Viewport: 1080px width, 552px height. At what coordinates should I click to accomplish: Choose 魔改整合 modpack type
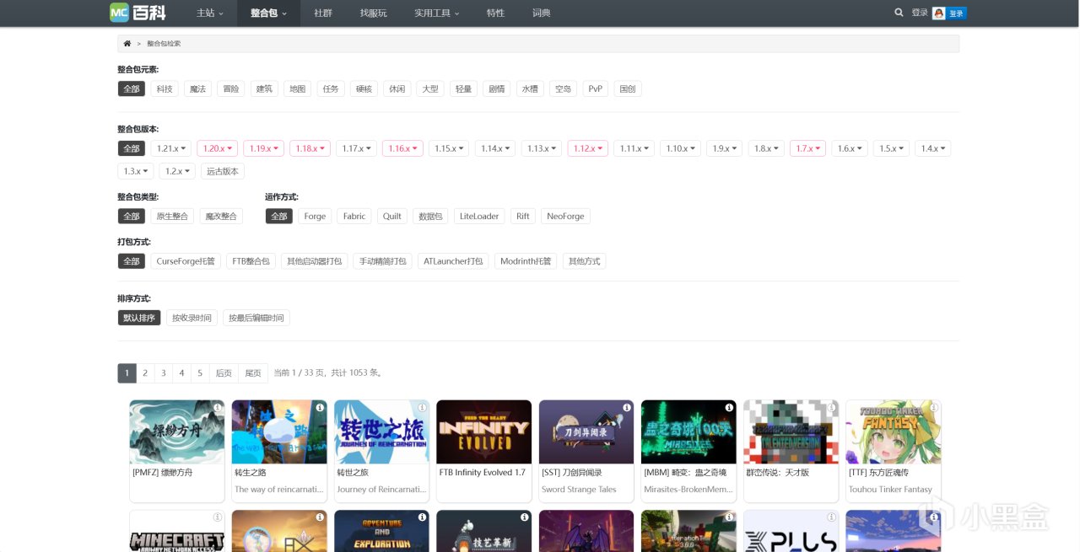(222, 217)
